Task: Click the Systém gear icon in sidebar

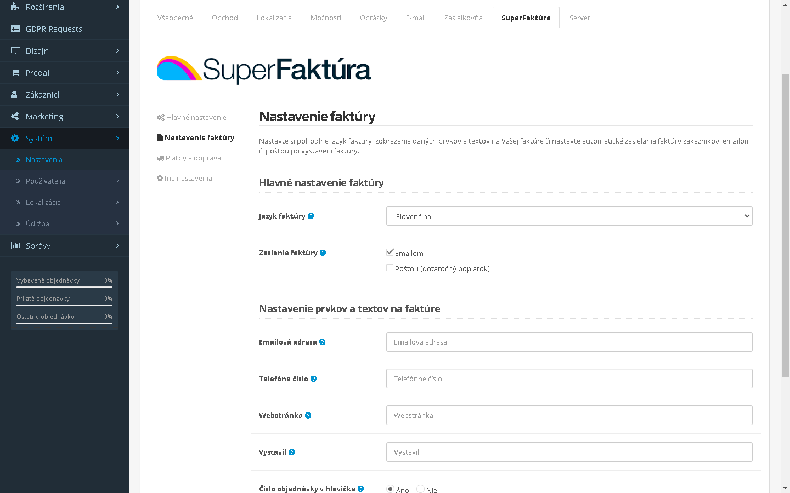Action: click(x=15, y=138)
